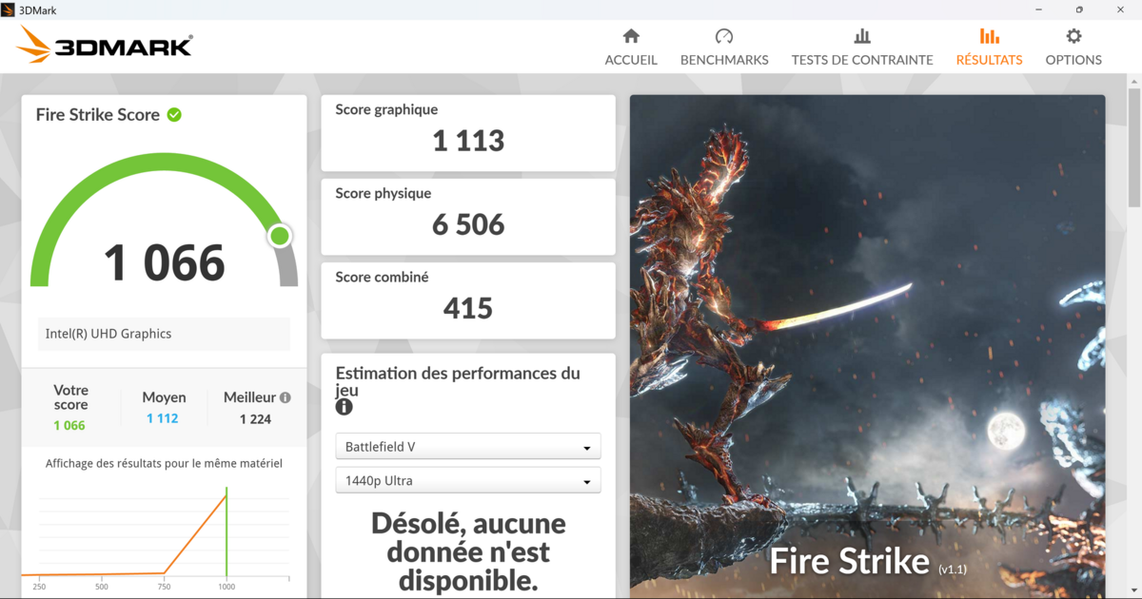The height and width of the screenshot is (599, 1142).
Task: Click the large 1 066 score in gauge
Action: tap(164, 263)
